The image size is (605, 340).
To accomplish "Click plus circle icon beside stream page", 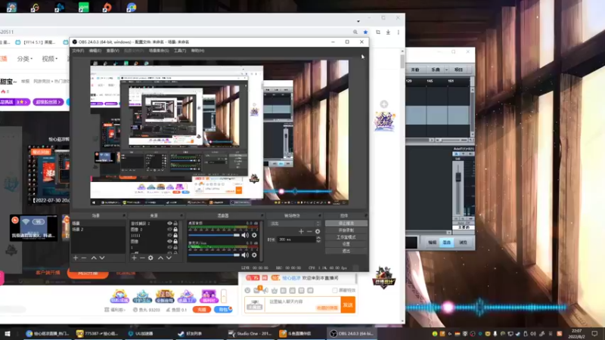I will click(x=384, y=104).
